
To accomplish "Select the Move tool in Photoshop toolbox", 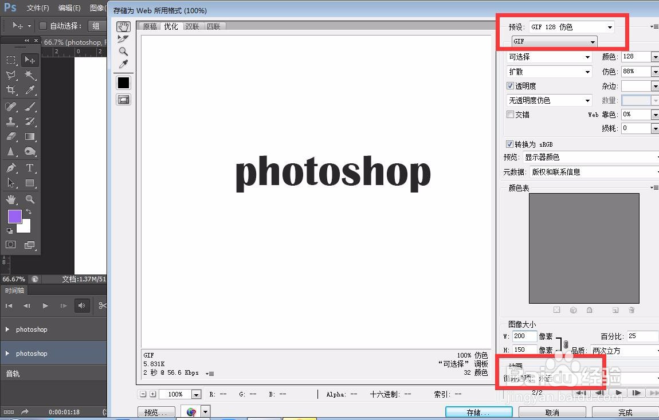I will pyautogui.click(x=29, y=60).
